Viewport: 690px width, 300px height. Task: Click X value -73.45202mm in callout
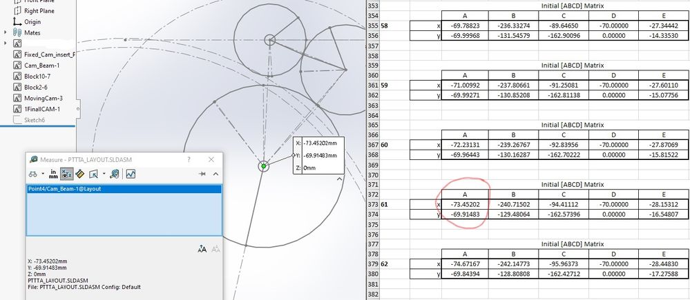pos(320,143)
